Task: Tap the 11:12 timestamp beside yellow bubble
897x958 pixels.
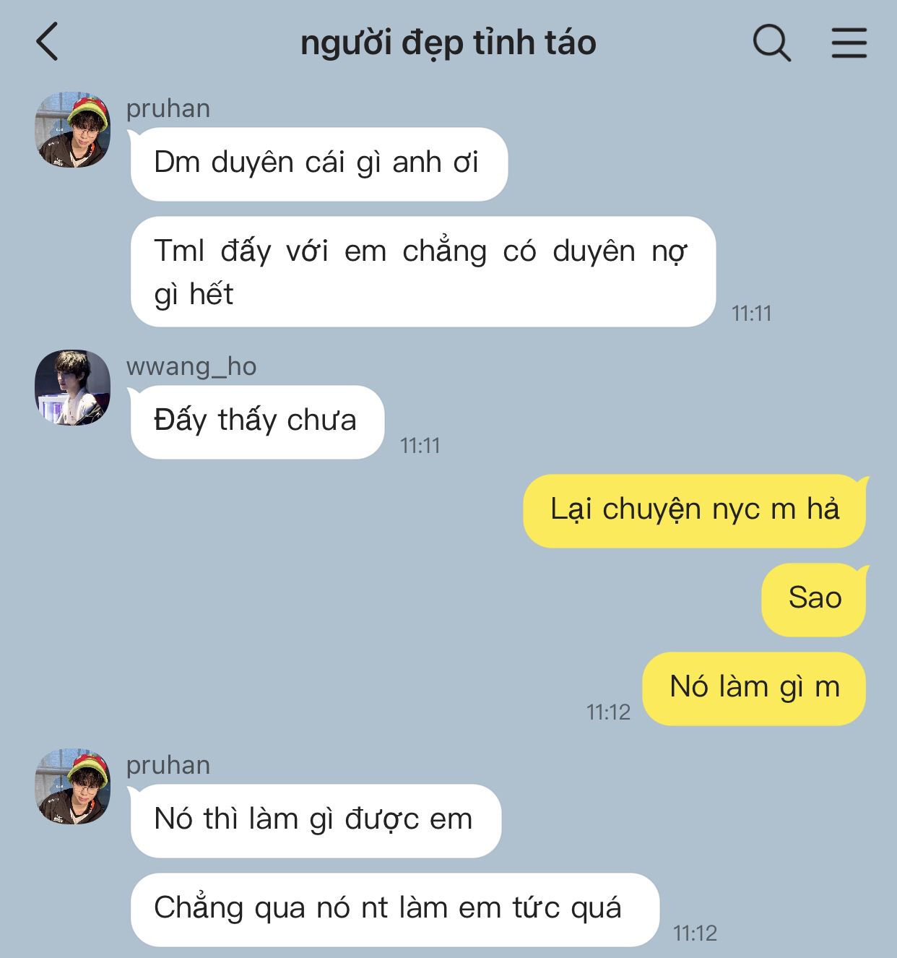Action: tap(608, 712)
